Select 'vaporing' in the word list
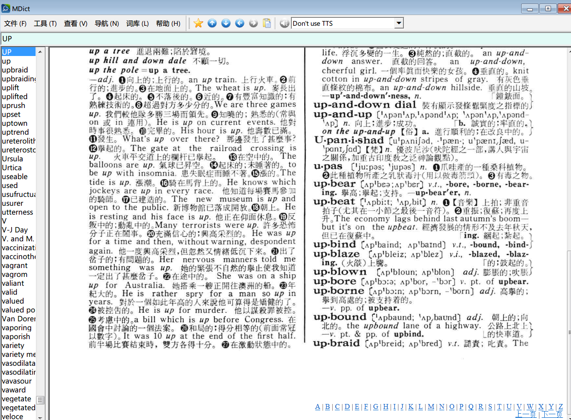Viewport: 571px width, 420px height. pyautogui.click(x=16, y=328)
